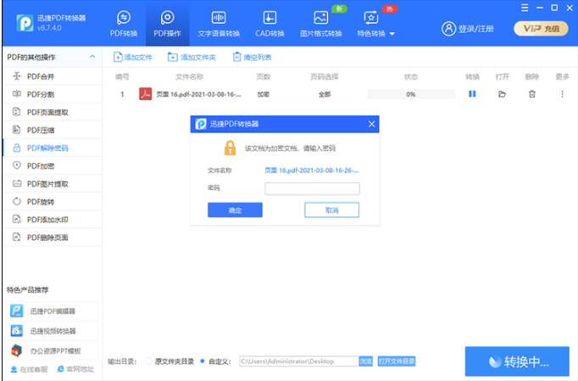The width and height of the screenshot is (578, 381).
Task: Open the 图片格式转换 tab
Action: [320, 24]
